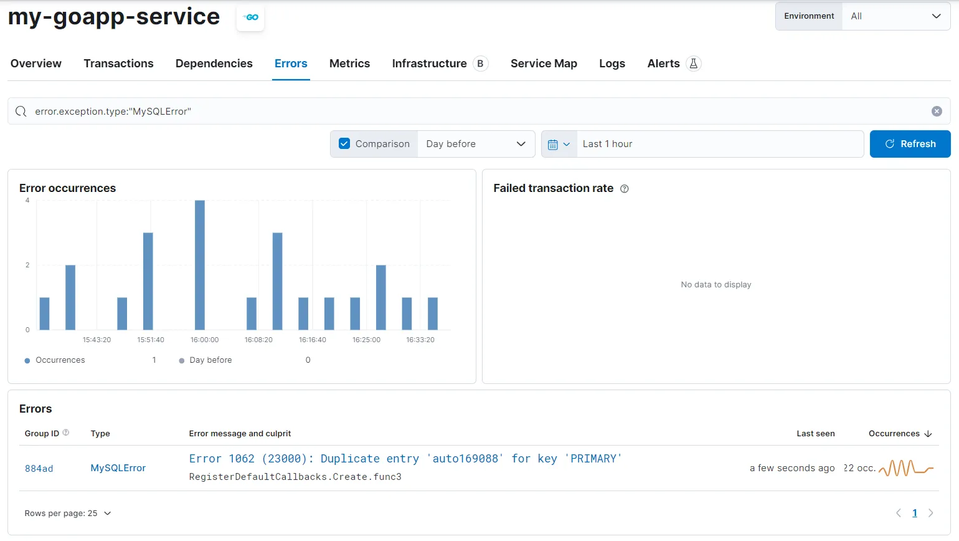Click page number 1
Viewport: 959px width, 541px height.
915,513
